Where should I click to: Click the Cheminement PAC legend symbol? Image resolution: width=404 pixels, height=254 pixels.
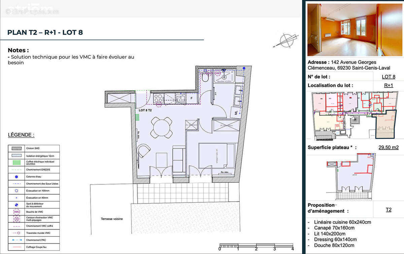[x=16, y=240]
